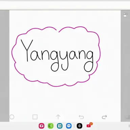This screenshot has height=130, width=130.
Task: Select the up arrow tool
Action: [x=58, y=117]
